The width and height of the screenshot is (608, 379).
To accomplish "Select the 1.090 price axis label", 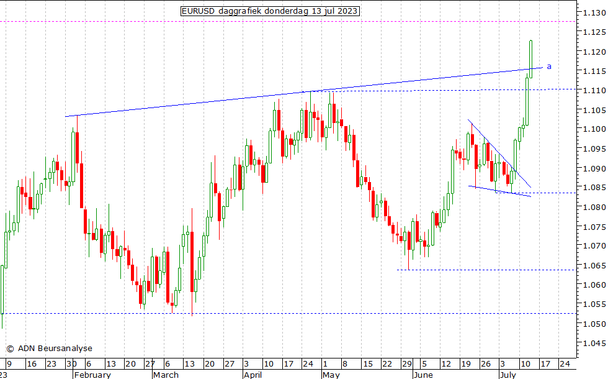I will coord(594,168).
